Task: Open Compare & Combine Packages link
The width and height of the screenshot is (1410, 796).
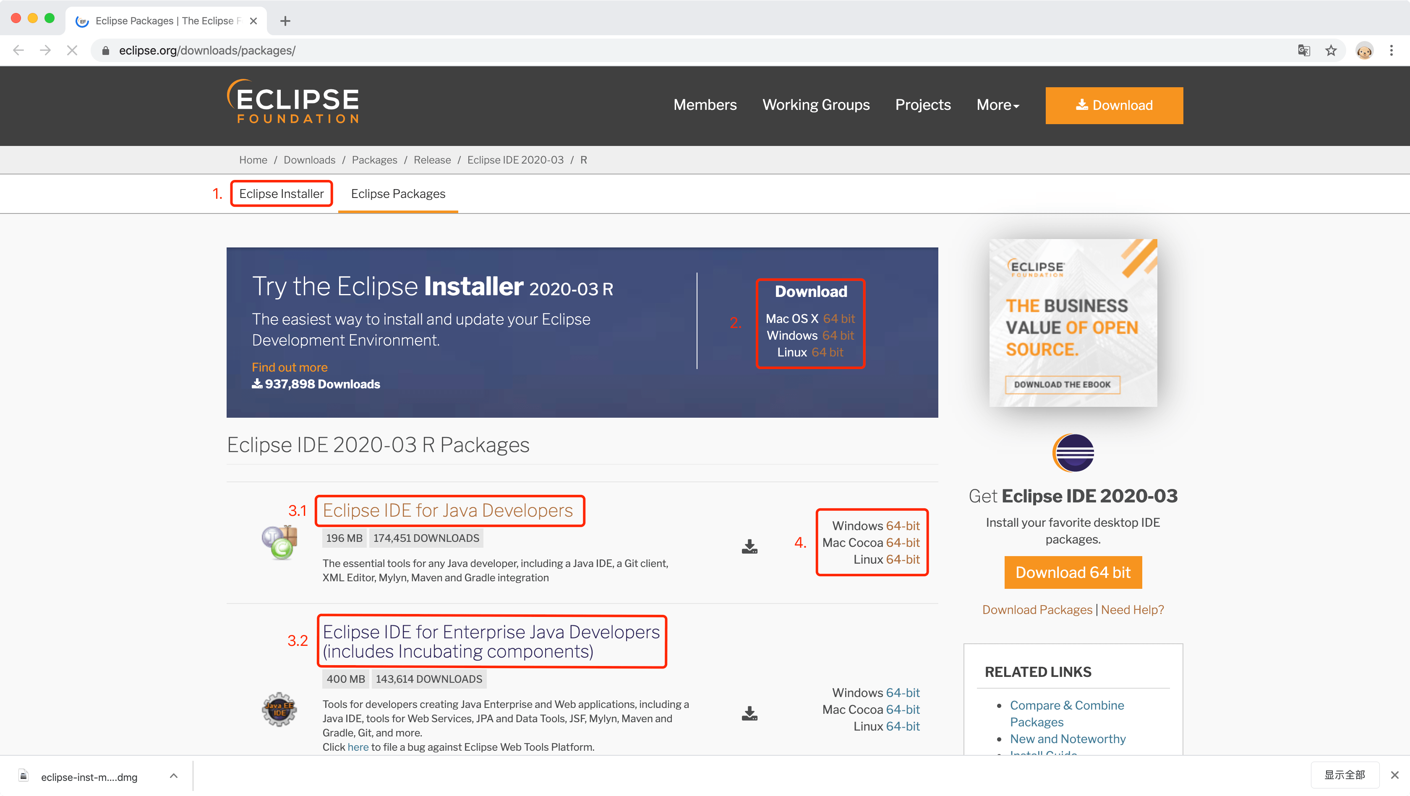Action: coord(1066,713)
